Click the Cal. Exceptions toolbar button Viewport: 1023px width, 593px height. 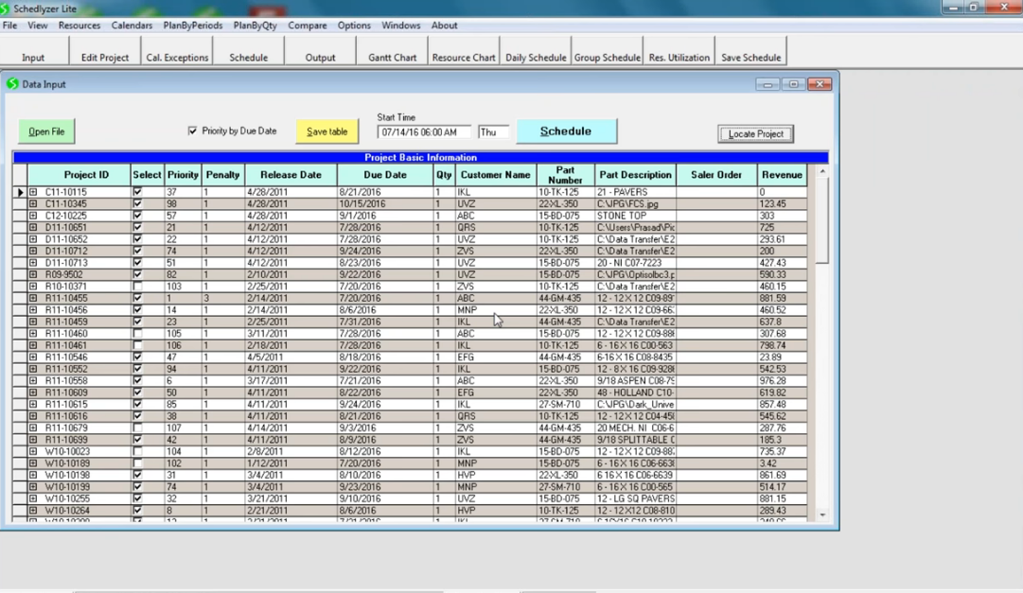click(177, 57)
